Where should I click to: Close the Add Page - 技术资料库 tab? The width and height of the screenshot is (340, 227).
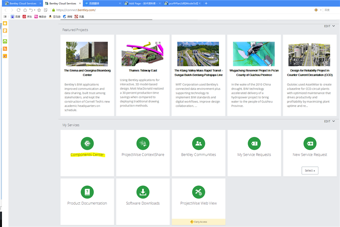coord(160,3)
